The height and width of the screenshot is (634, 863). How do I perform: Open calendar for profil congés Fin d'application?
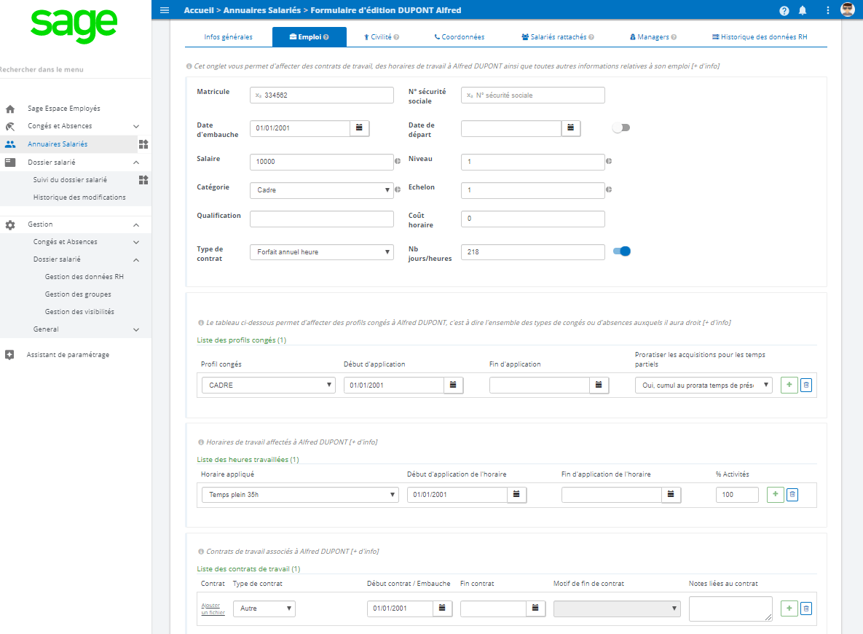tap(599, 385)
